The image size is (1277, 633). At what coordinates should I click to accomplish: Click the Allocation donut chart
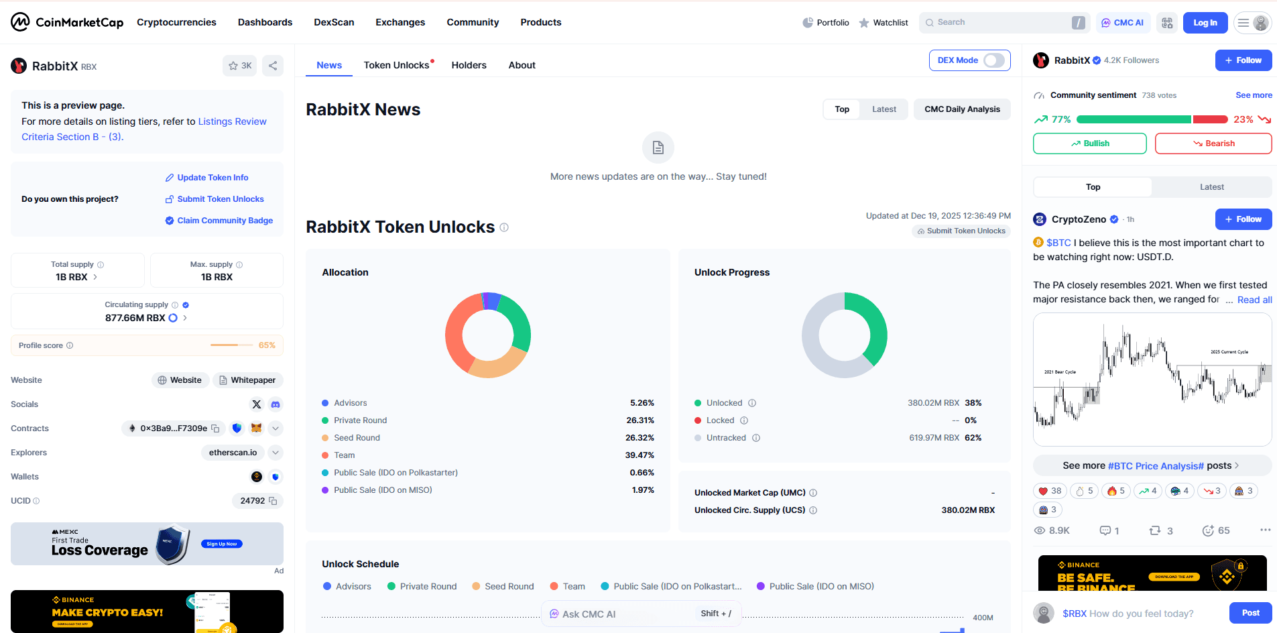(x=488, y=335)
